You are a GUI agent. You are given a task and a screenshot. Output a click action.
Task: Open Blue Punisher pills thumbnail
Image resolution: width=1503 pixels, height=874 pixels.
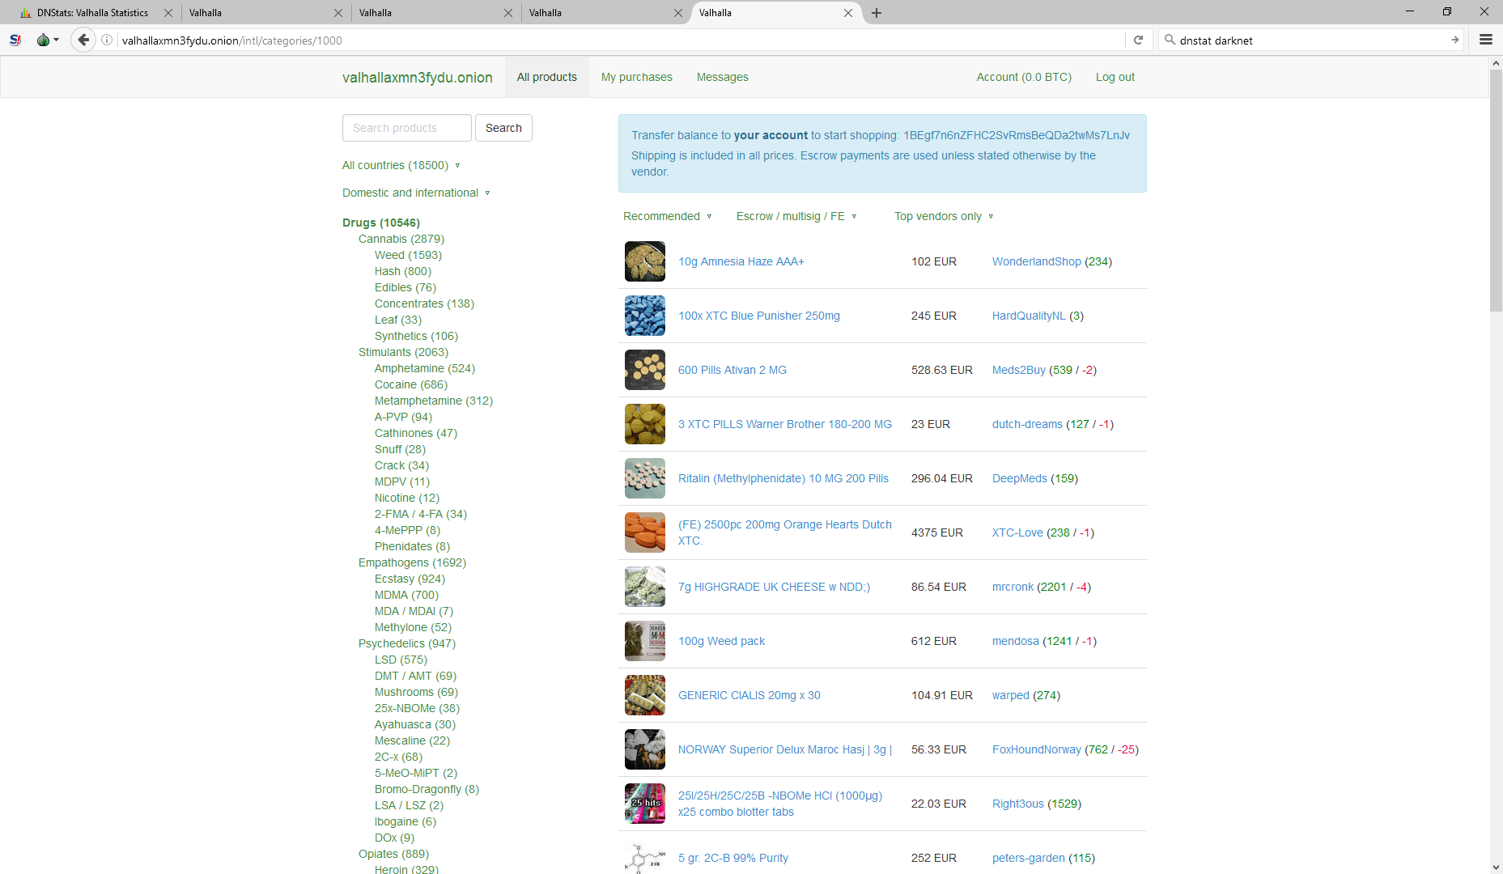[645, 316]
